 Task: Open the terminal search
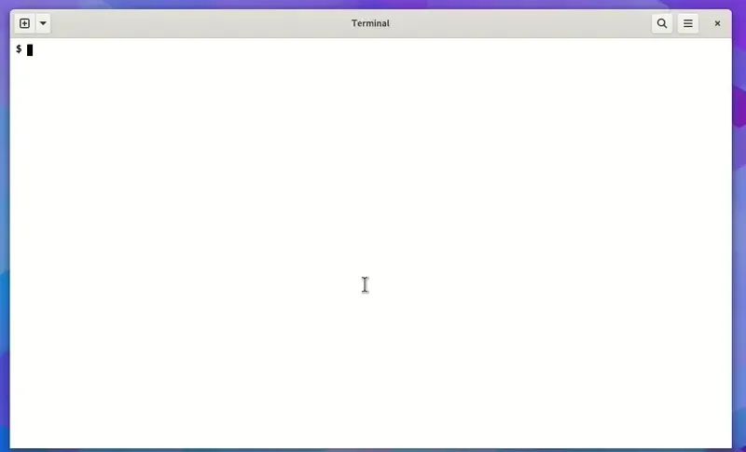point(662,23)
